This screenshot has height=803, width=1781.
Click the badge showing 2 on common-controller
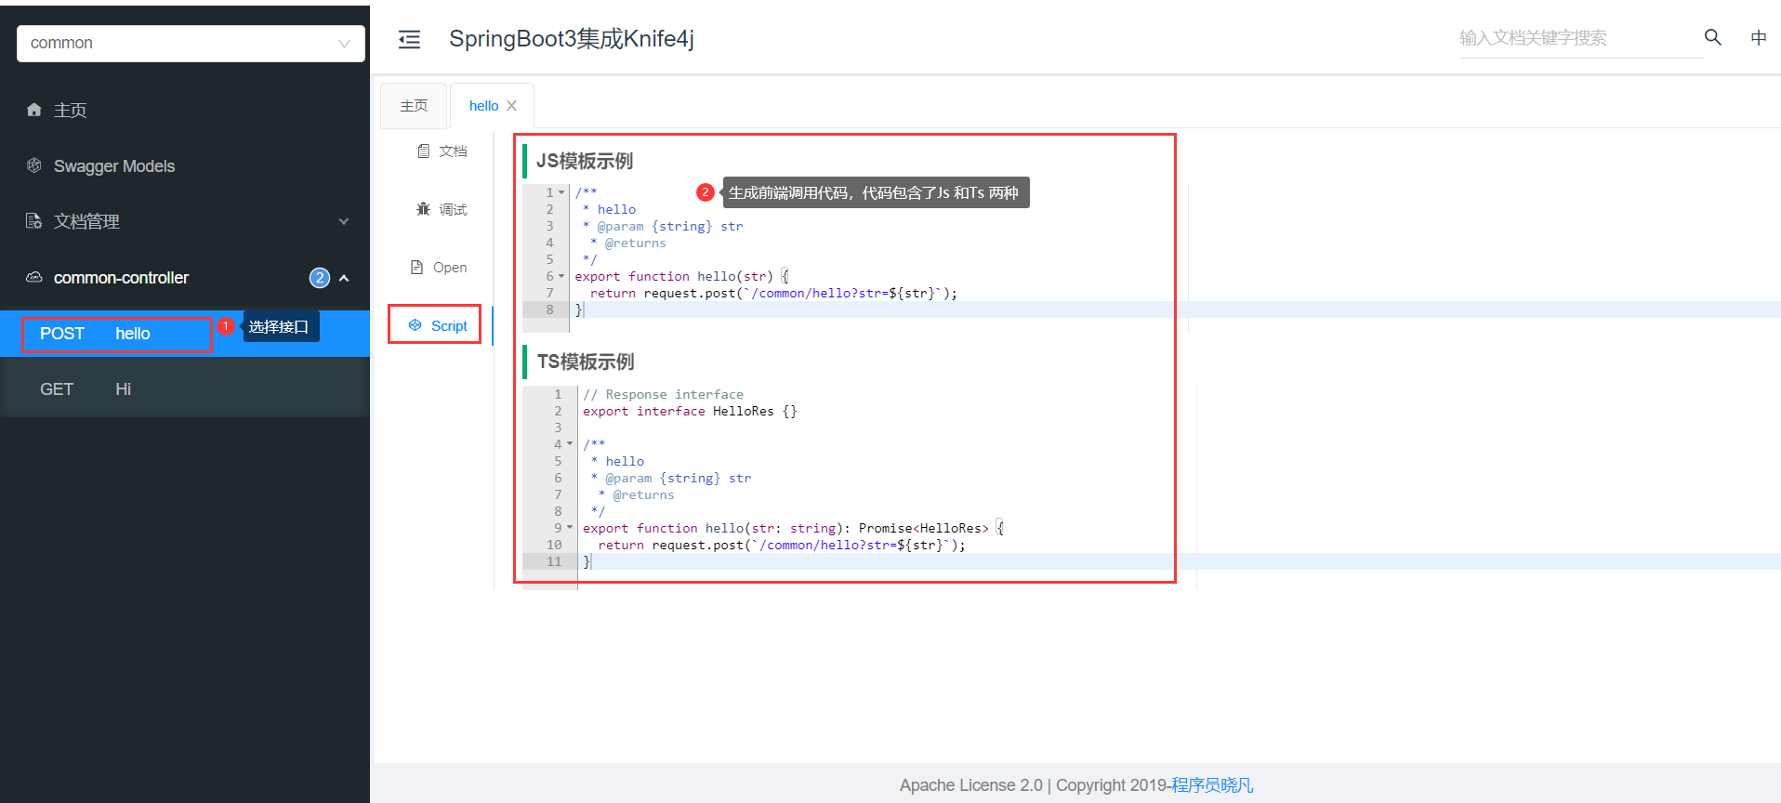(x=319, y=278)
